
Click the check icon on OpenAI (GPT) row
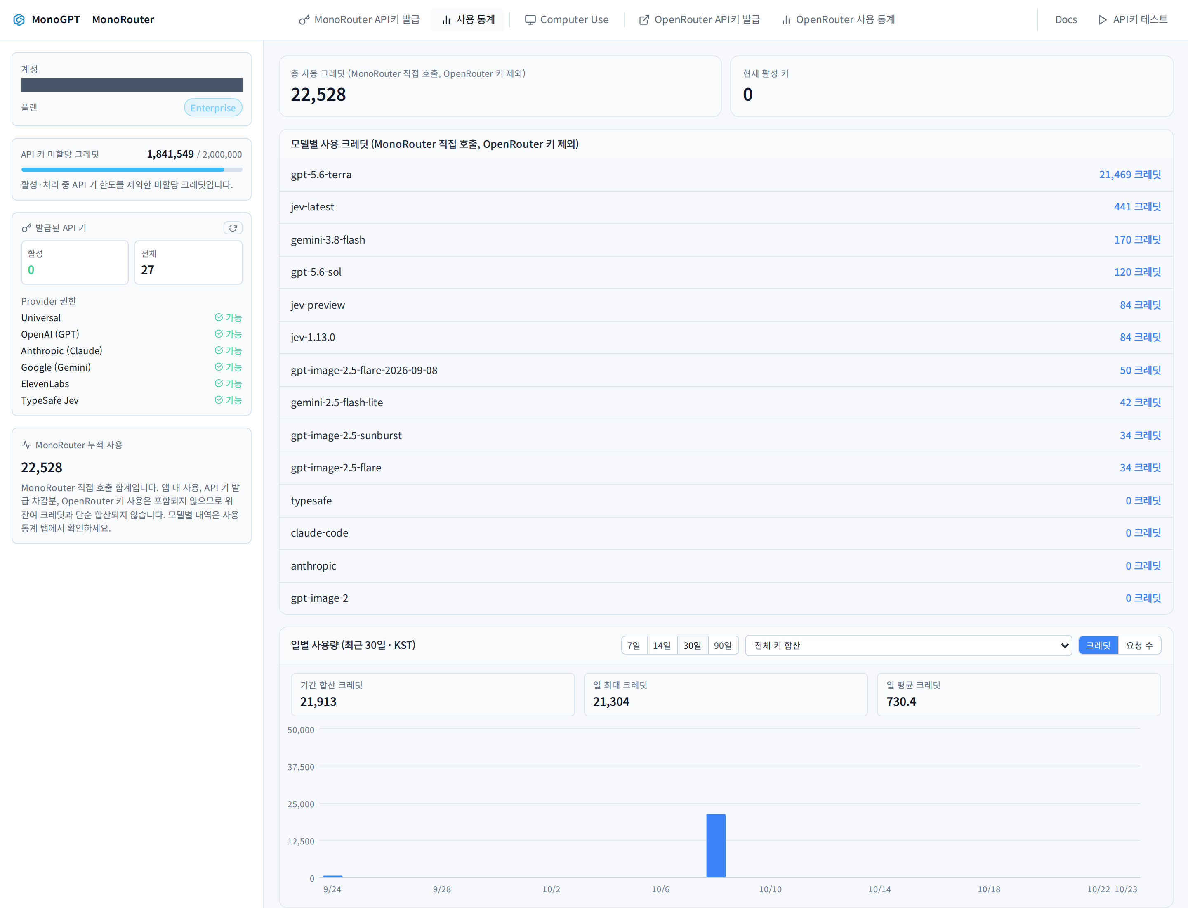coord(219,334)
